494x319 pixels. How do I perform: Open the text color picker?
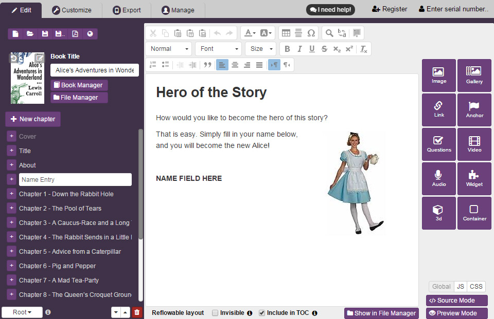click(x=250, y=33)
